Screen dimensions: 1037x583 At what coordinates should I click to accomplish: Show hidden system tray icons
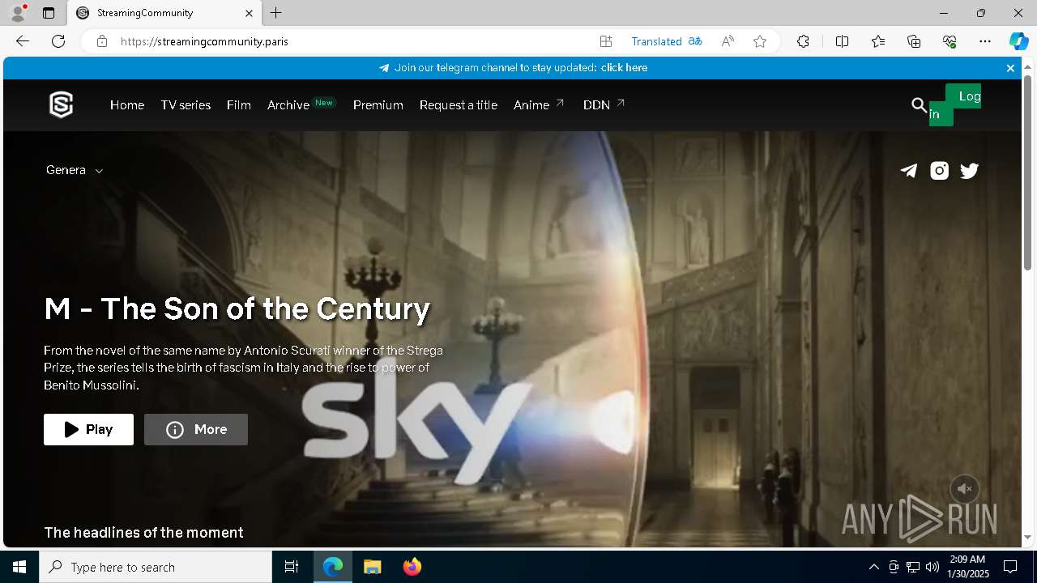(x=873, y=567)
